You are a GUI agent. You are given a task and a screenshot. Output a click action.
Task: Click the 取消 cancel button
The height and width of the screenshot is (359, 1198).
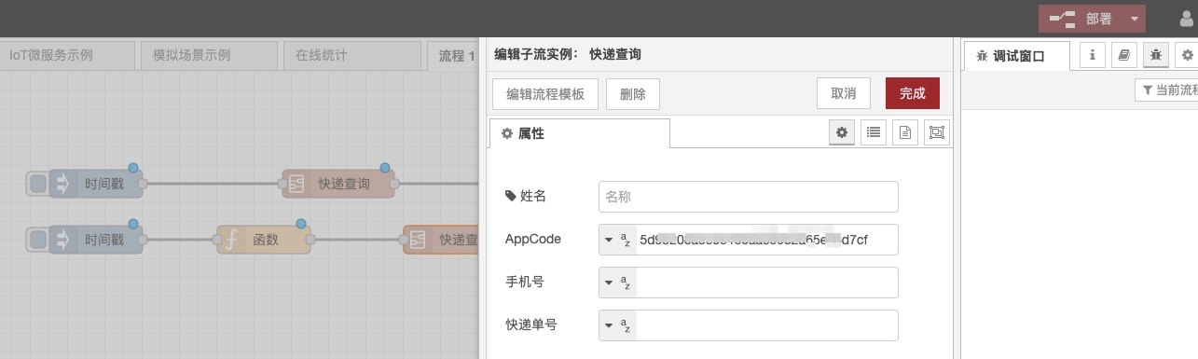click(844, 93)
